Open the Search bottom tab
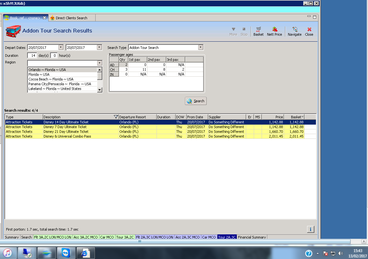Screen dimensions: 368x259 pos(27,237)
